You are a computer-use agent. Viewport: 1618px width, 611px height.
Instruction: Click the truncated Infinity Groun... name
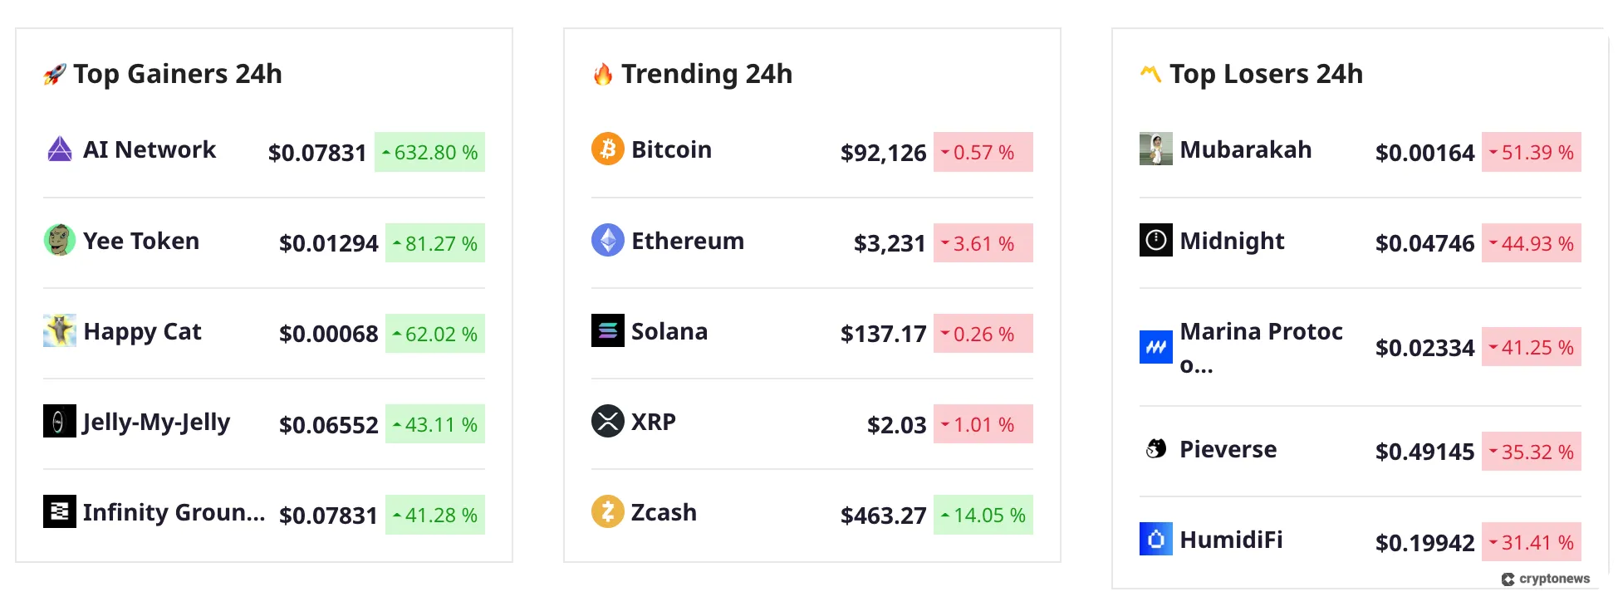(x=174, y=513)
